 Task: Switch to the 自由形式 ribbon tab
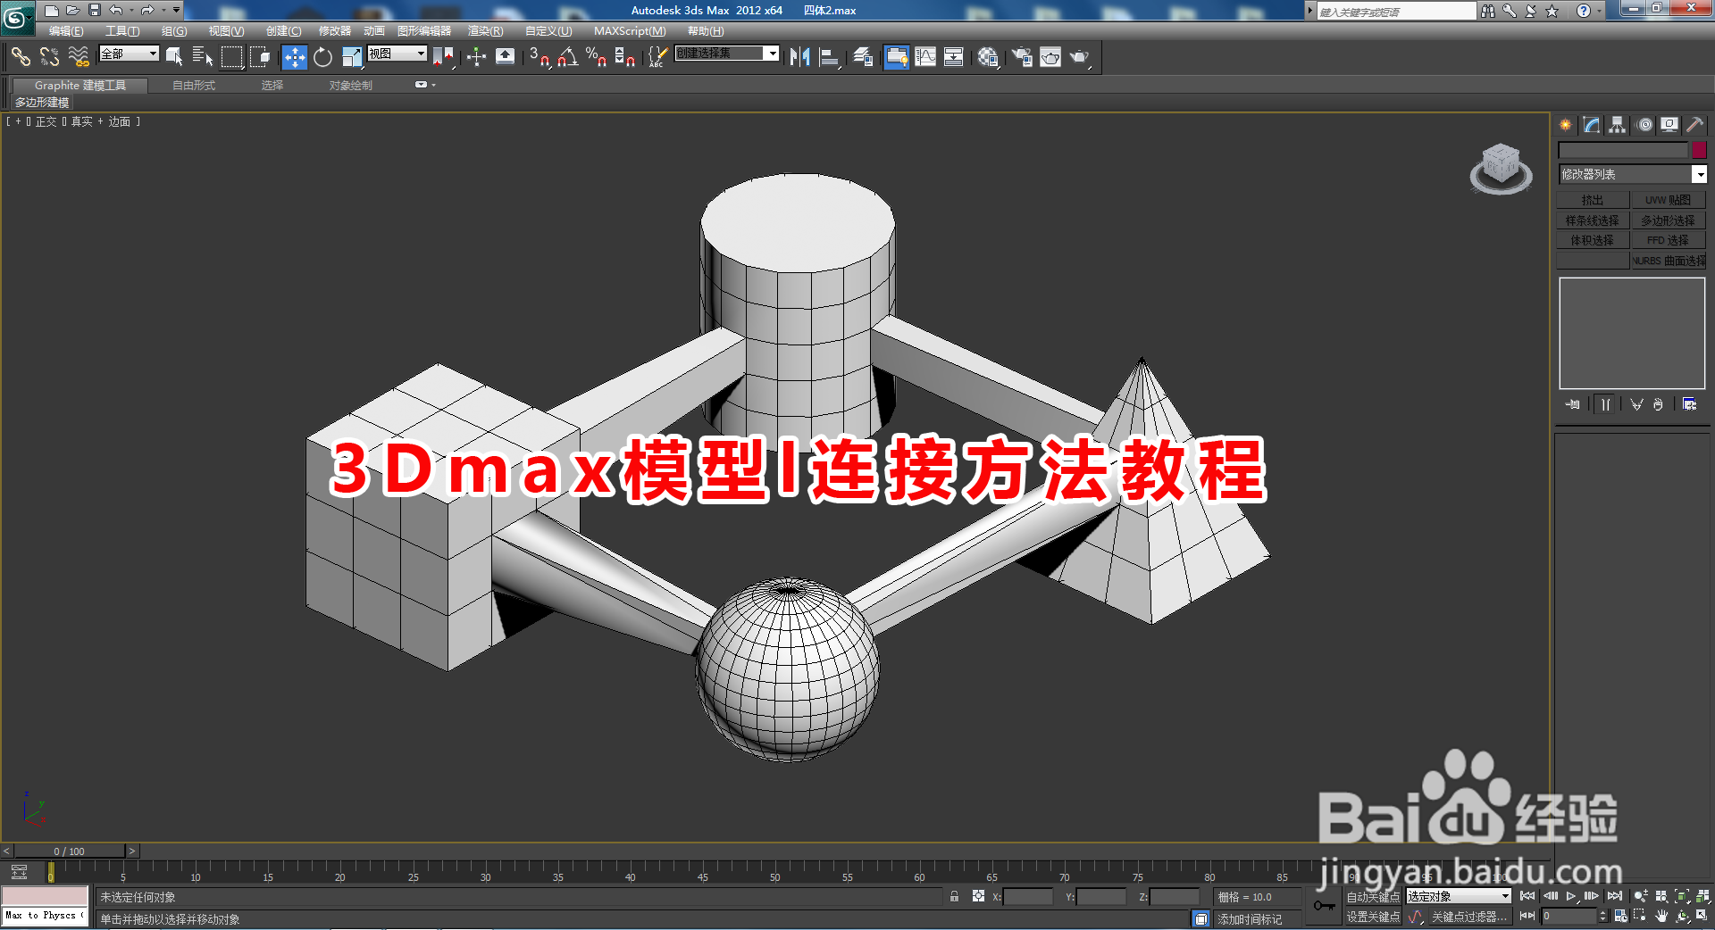[x=194, y=86]
